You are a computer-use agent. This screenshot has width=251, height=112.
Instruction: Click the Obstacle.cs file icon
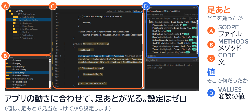pyautogui.click(x=21, y=23)
